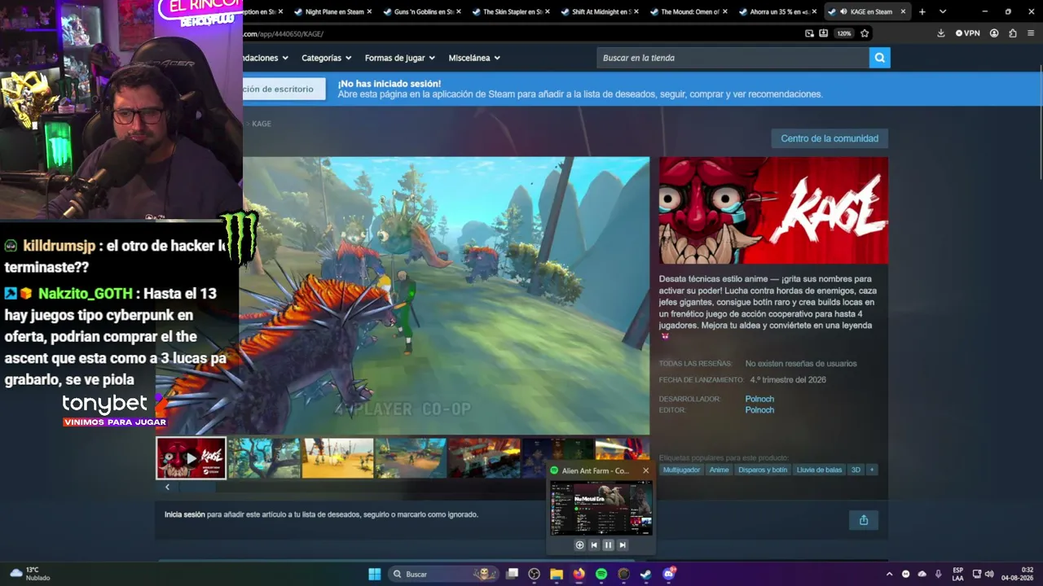The height and width of the screenshot is (586, 1043).
Task: Open the Categorías dropdown menu
Action: tap(326, 58)
